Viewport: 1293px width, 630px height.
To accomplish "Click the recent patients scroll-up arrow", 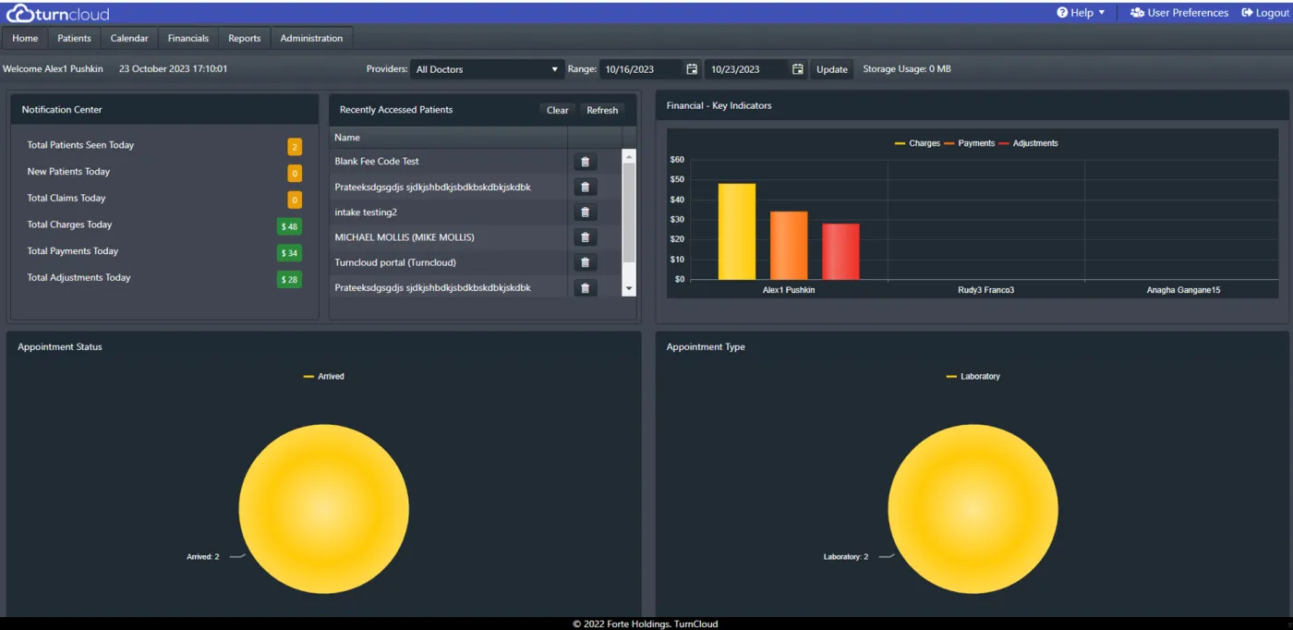I will click(x=629, y=156).
